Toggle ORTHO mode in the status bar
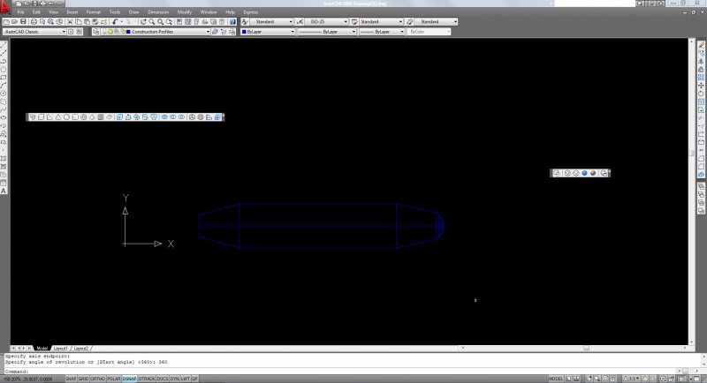707x383 pixels. click(x=97, y=379)
